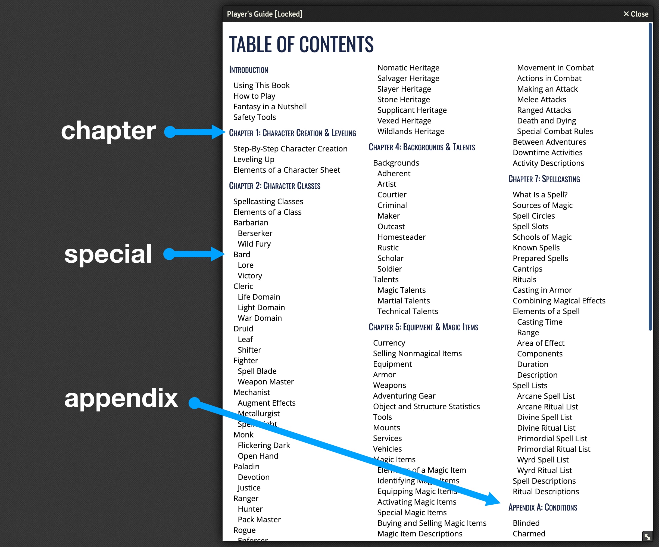The image size is (659, 547).
Task: Click Step-By-Step Character Creation link
Action: pos(291,148)
